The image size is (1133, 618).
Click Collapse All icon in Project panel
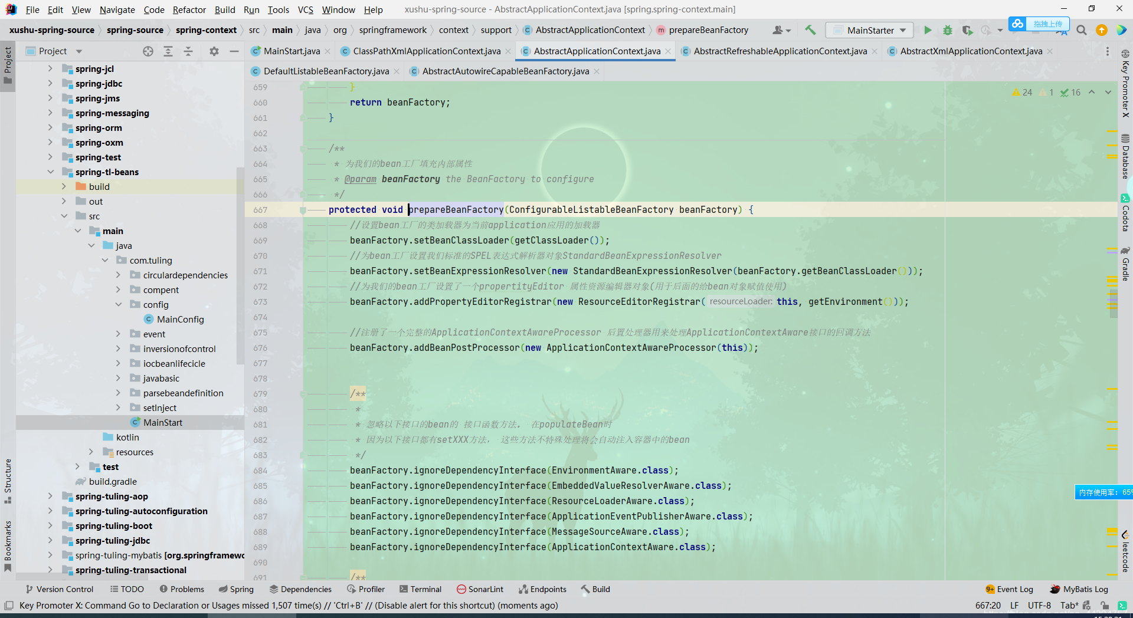click(x=188, y=51)
